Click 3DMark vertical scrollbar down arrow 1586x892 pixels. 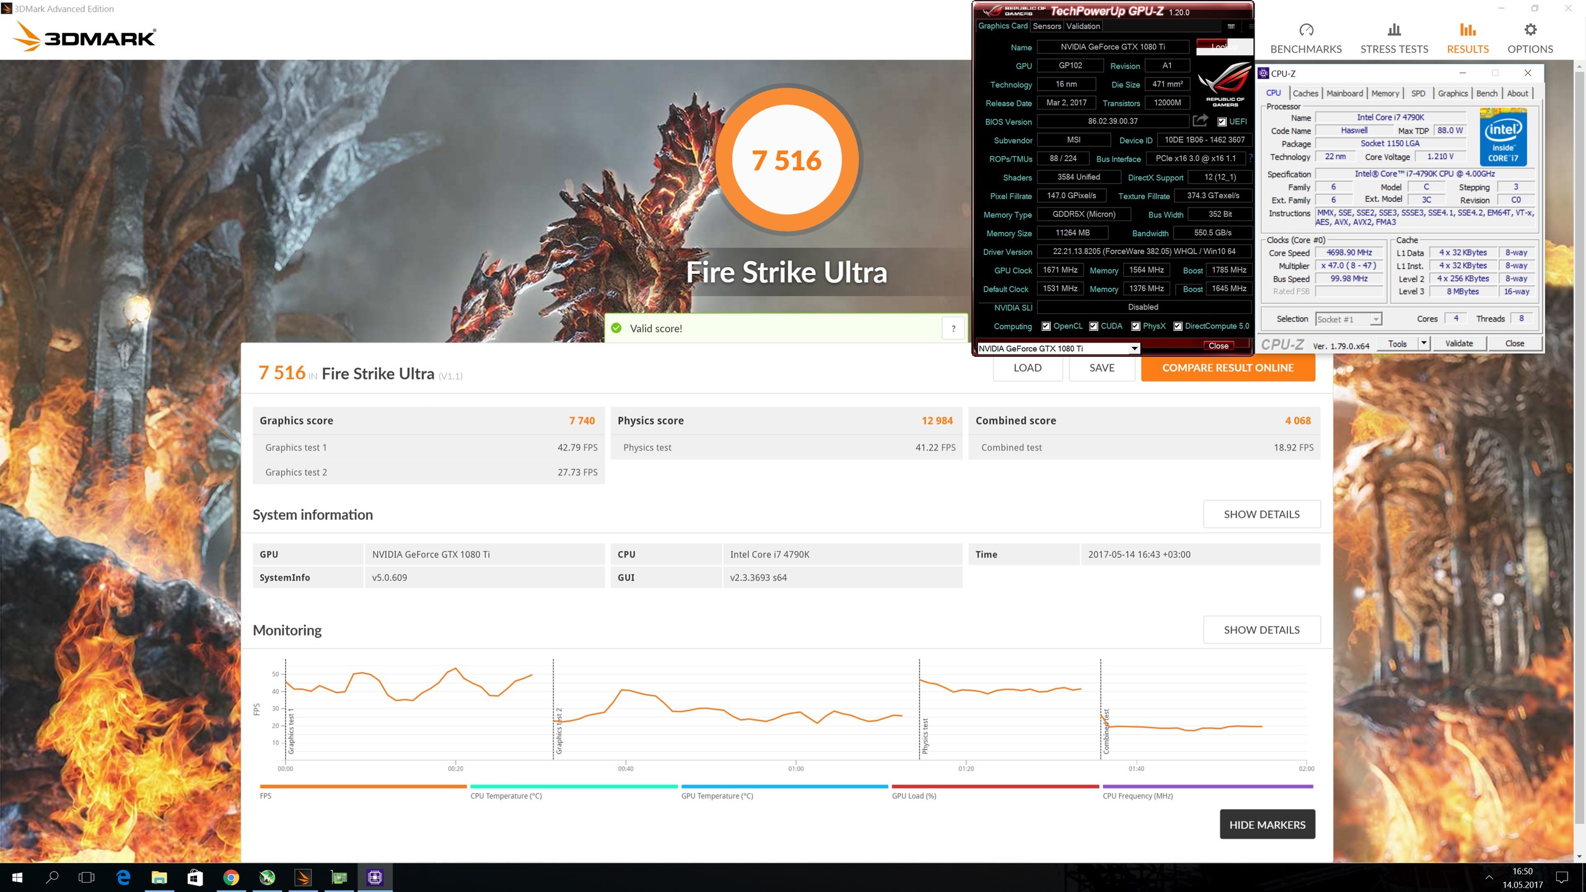click(1580, 857)
